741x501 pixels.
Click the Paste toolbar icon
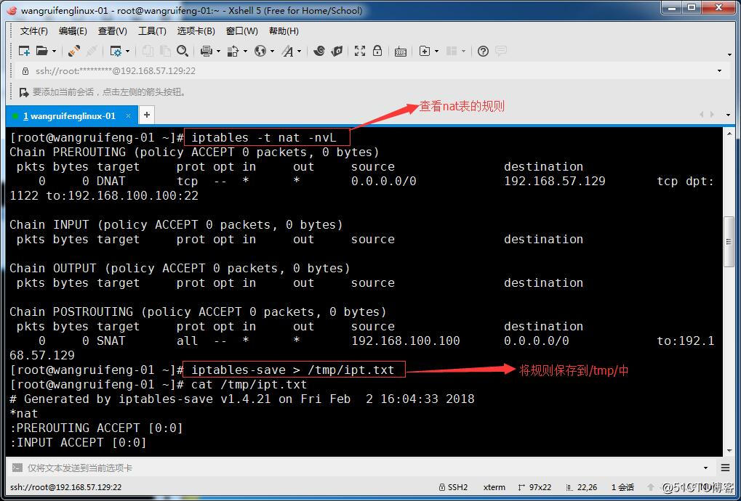click(x=165, y=51)
